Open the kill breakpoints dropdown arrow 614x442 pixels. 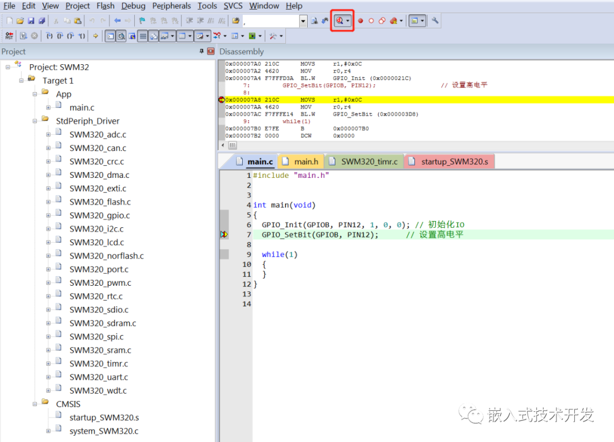tap(401, 20)
